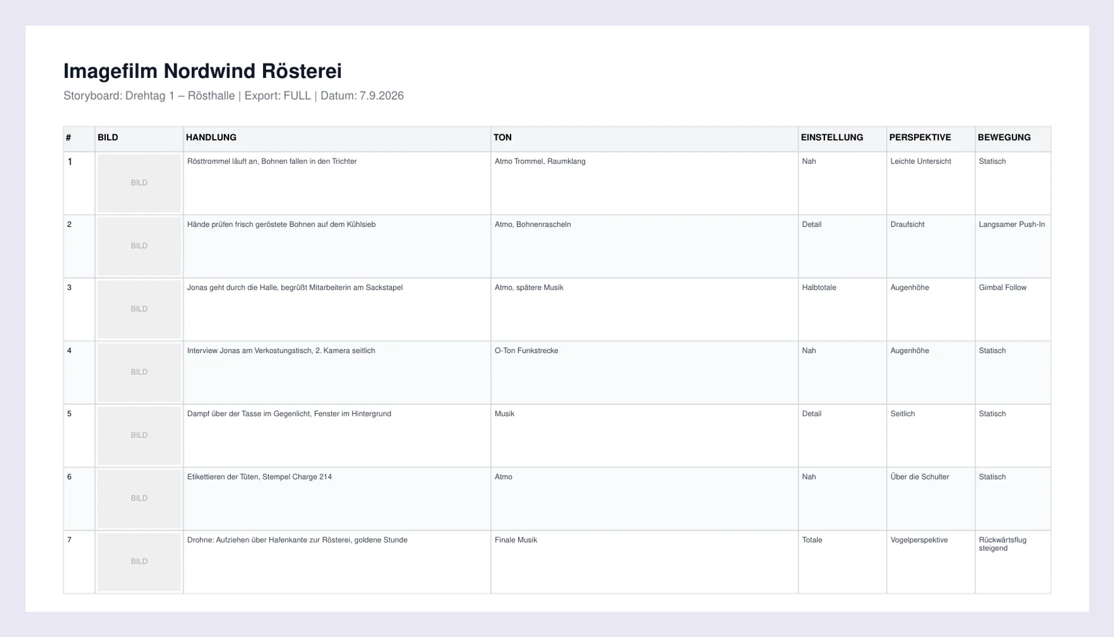Screen dimensions: 1114x637
Task: Select the BILD thumbnail in row 2
Action: (x=139, y=246)
